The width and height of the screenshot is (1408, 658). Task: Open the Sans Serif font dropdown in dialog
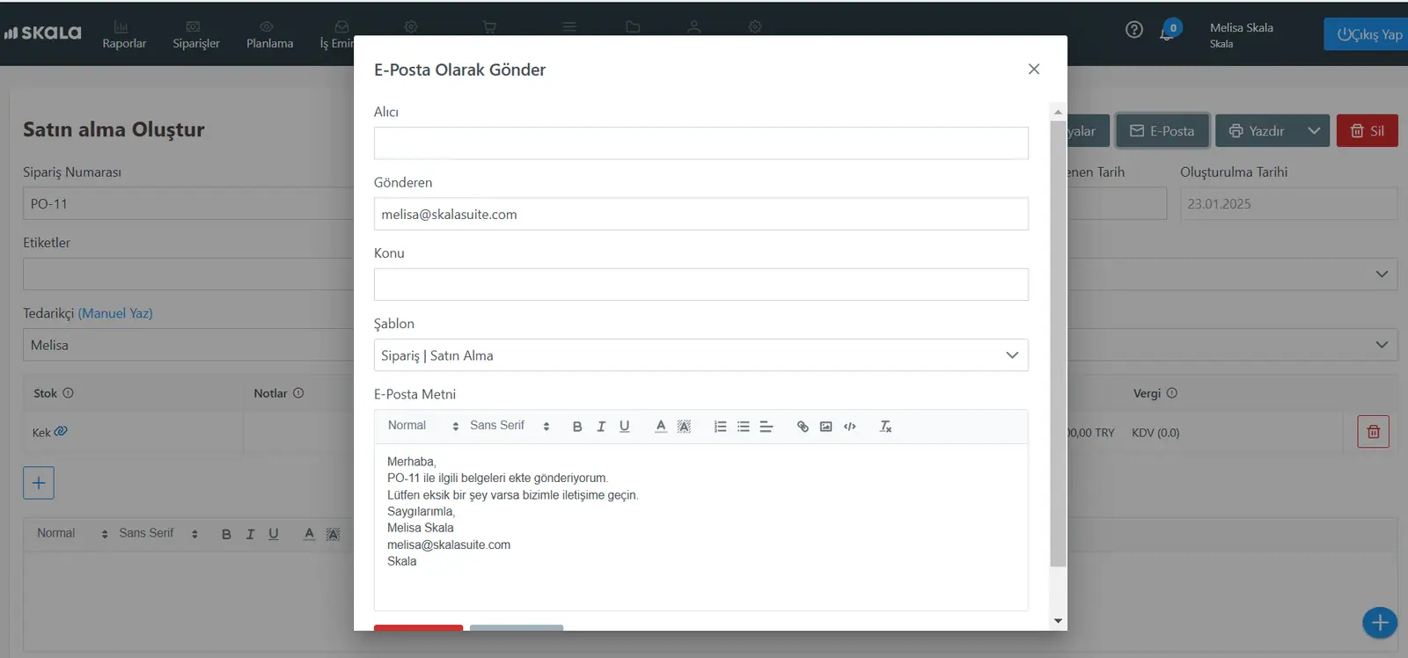[510, 426]
